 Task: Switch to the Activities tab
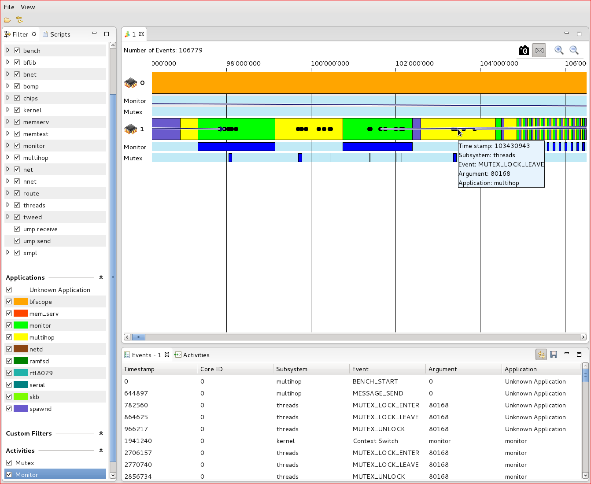(192, 355)
